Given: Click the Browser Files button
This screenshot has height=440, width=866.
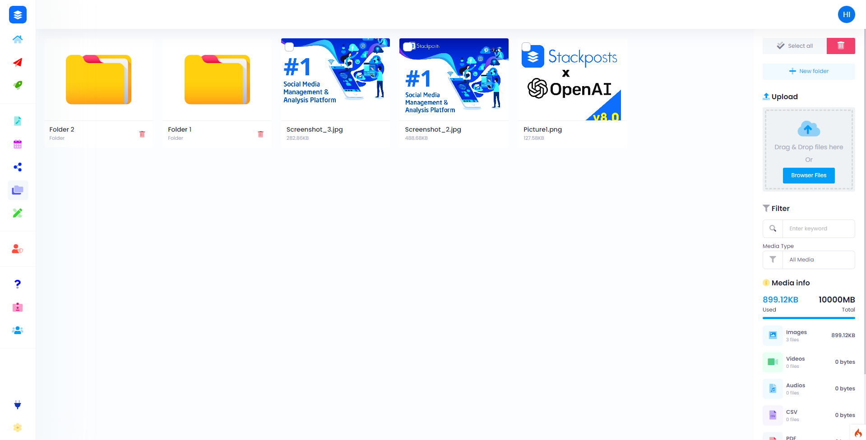Looking at the screenshot, I should 809,175.
